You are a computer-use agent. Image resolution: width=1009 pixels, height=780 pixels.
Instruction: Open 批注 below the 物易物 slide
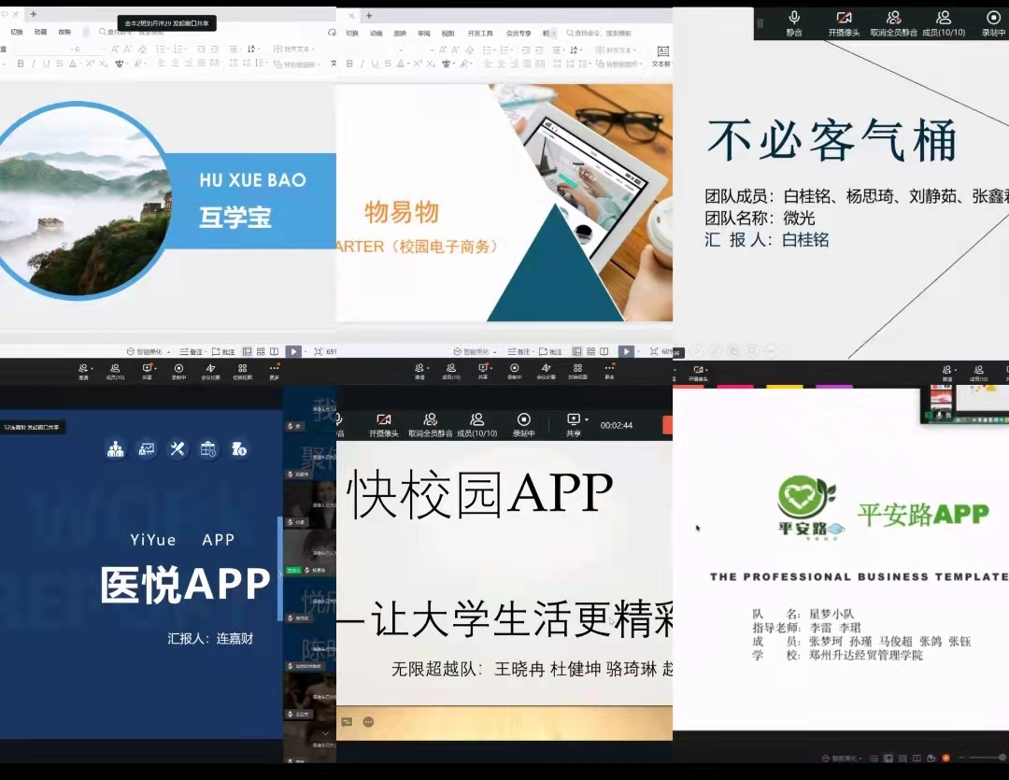tap(550, 351)
